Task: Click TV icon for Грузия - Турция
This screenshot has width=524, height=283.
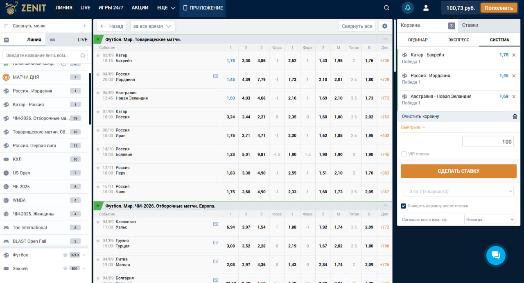Action: (216, 242)
